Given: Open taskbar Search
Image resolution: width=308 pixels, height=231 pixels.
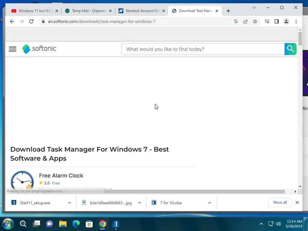Looking at the screenshot, I should pos(23,224).
